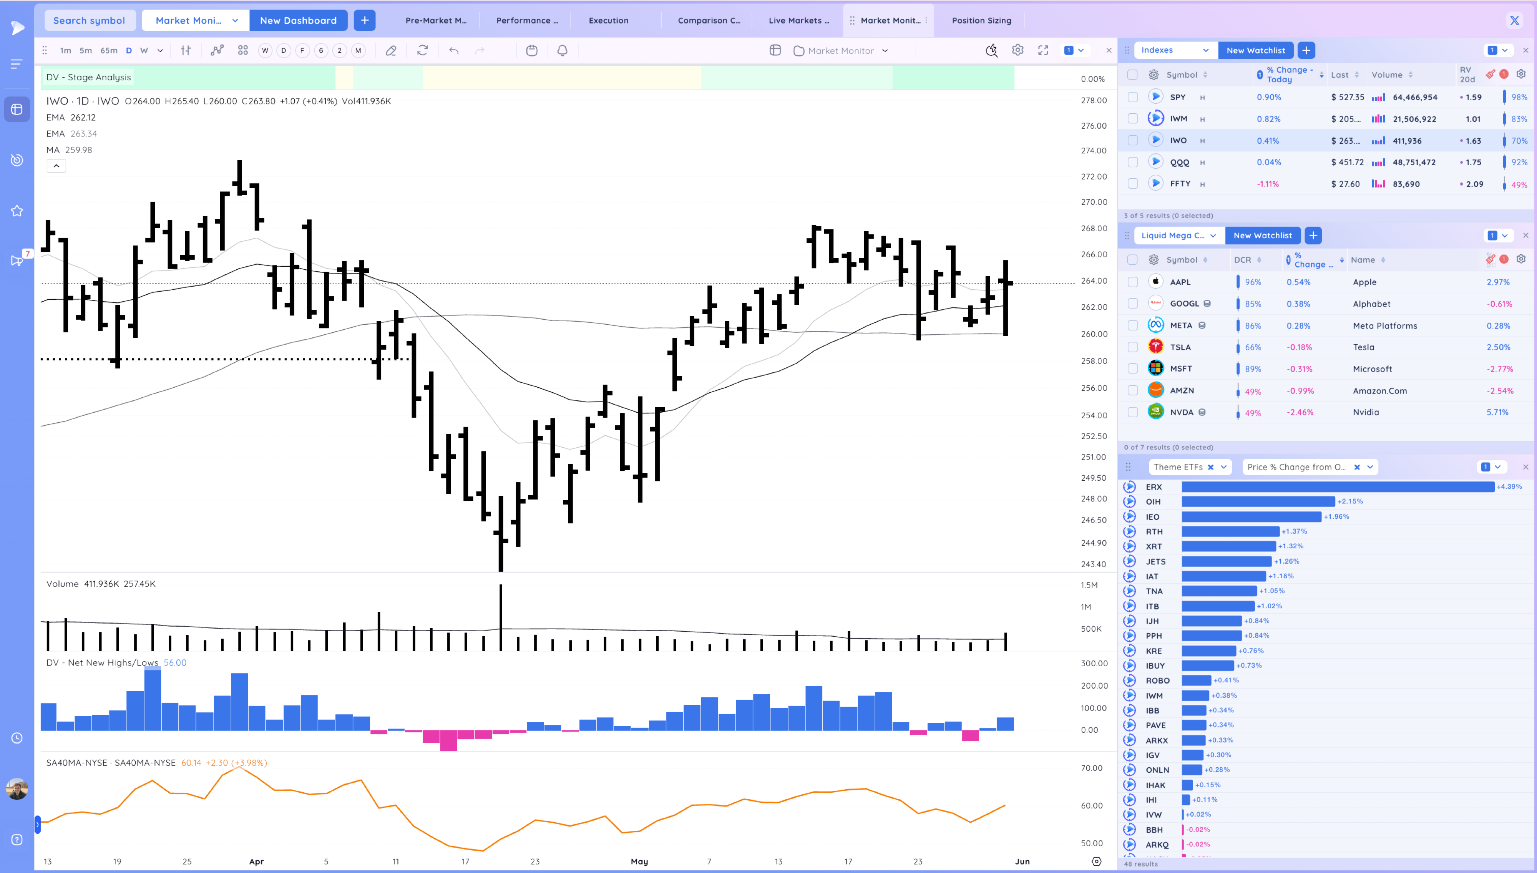Click the quick search lightning magnifier icon
The image size is (1537, 873).
point(991,50)
